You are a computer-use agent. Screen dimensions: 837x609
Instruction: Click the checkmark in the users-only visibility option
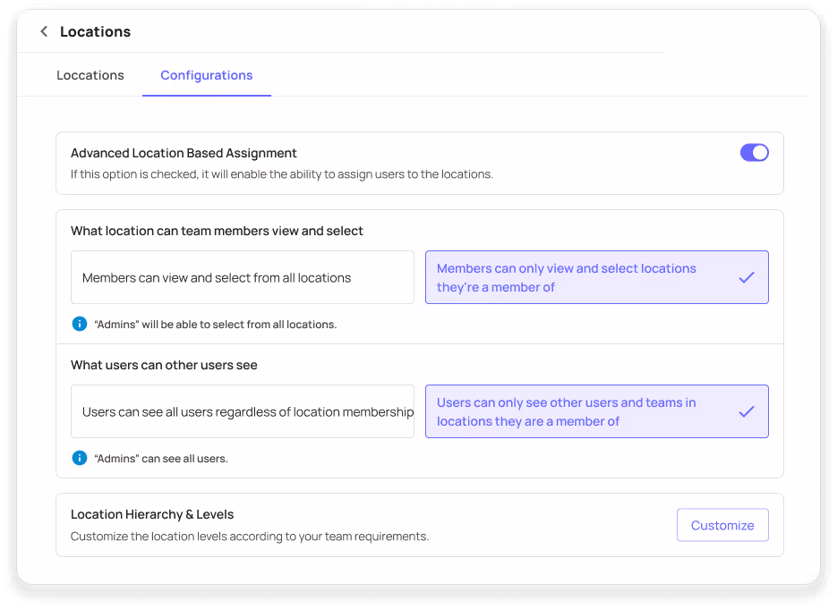[x=747, y=411]
